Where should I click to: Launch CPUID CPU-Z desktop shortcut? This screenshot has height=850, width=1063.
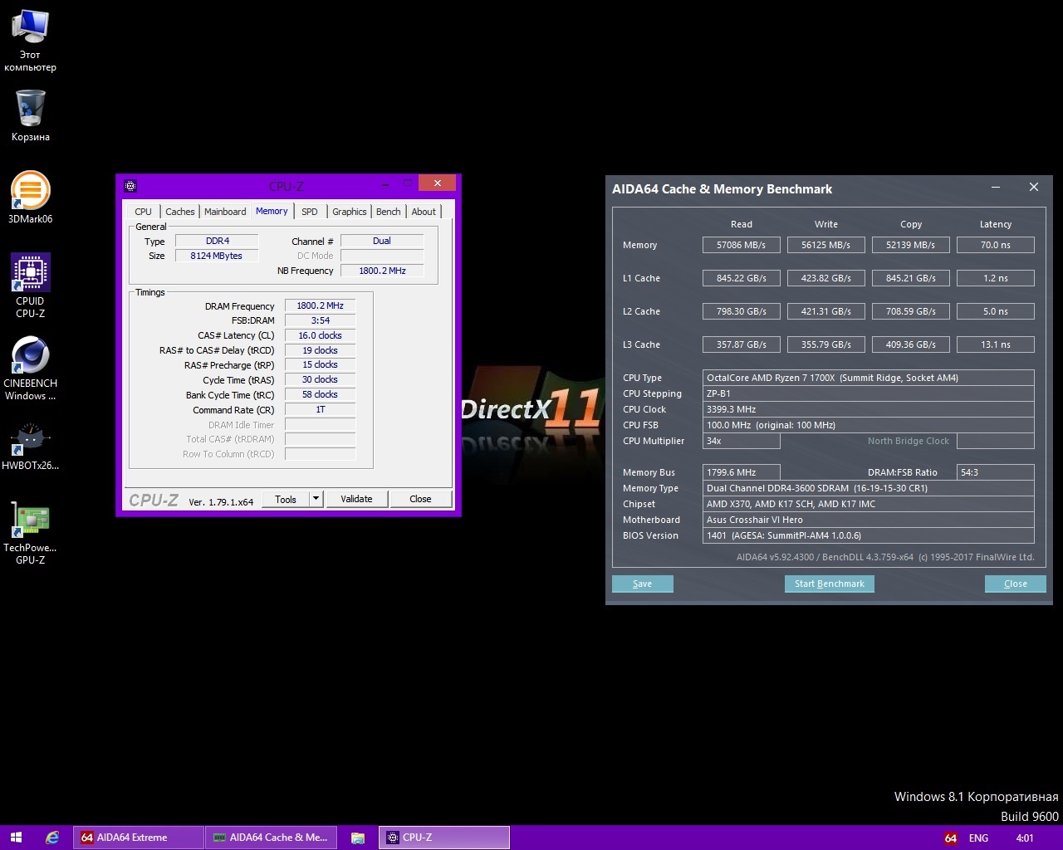click(x=30, y=286)
